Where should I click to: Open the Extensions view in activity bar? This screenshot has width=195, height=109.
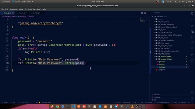(x=192, y=43)
